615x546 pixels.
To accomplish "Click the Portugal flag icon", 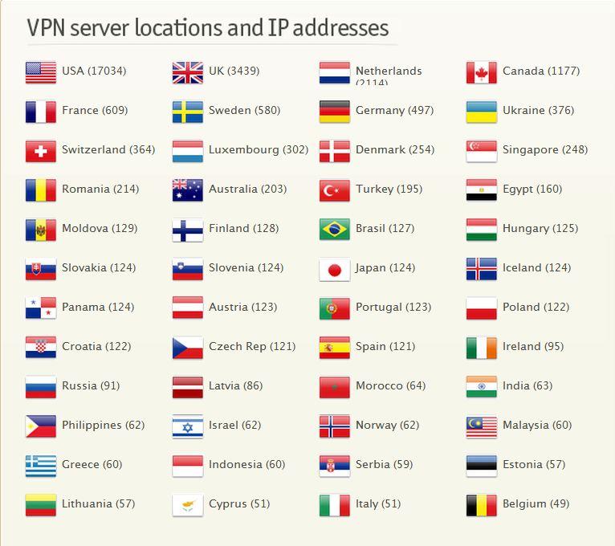I will (335, 308).
